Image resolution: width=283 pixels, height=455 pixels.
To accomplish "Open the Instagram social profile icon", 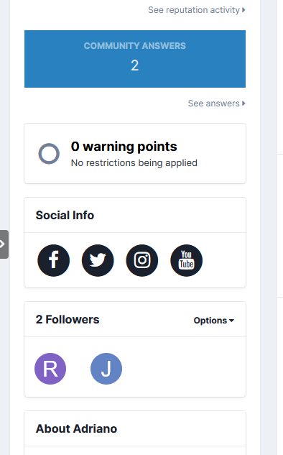I will (142, 260).
